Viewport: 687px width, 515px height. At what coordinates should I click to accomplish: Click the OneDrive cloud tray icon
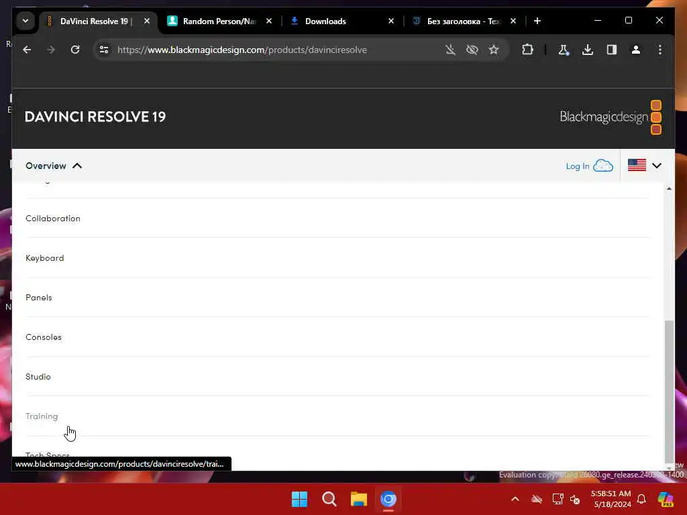tap(536, 499)
